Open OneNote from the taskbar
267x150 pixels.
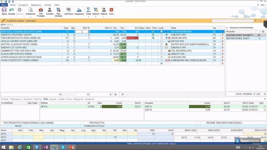click(x=45, y=147)
